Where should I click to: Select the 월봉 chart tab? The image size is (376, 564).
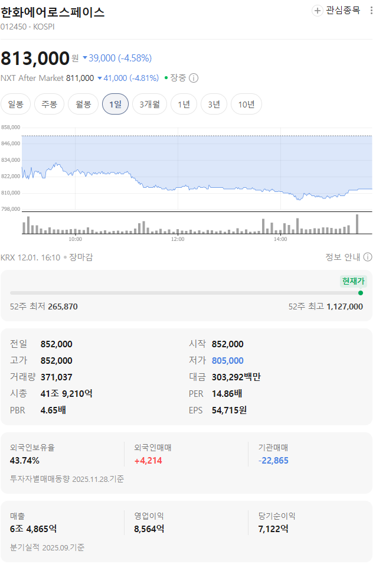point(83,105)
